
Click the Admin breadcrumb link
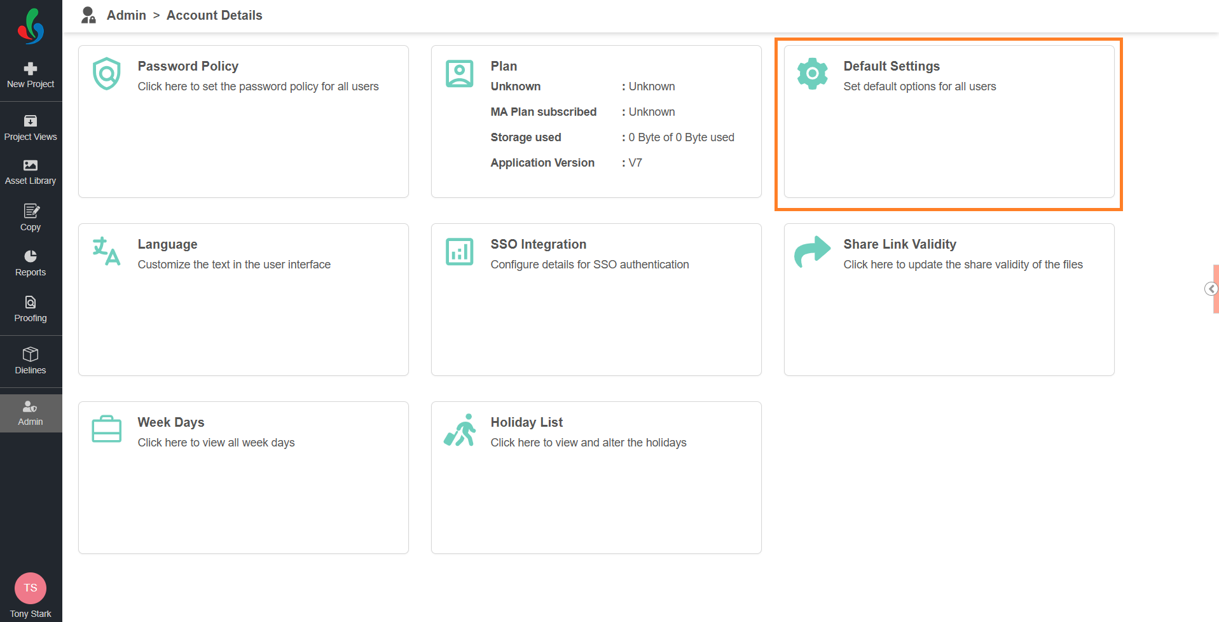pos(127,15)
